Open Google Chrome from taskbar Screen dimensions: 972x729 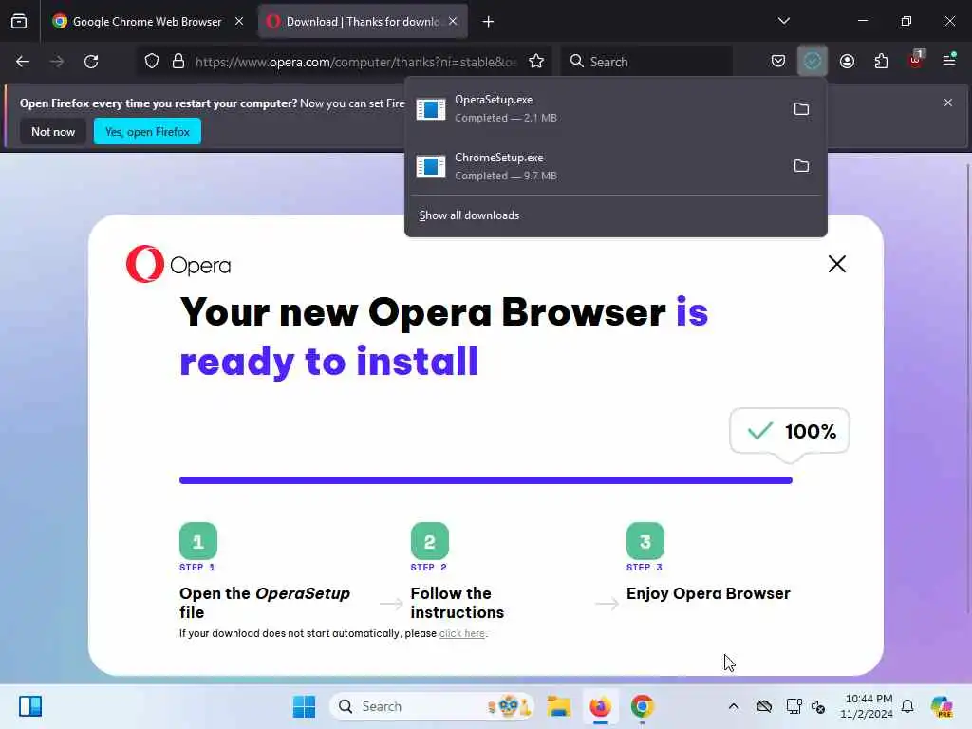coord(643,706)
